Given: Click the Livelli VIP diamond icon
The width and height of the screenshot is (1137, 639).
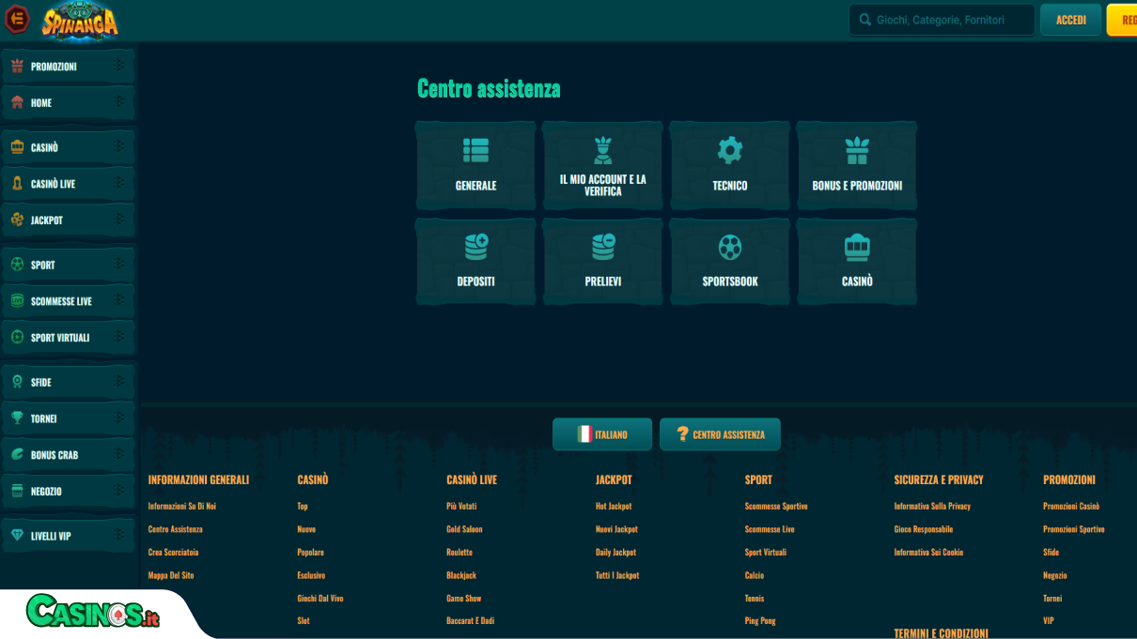Looking at the screenshot, I should [17, 536].
